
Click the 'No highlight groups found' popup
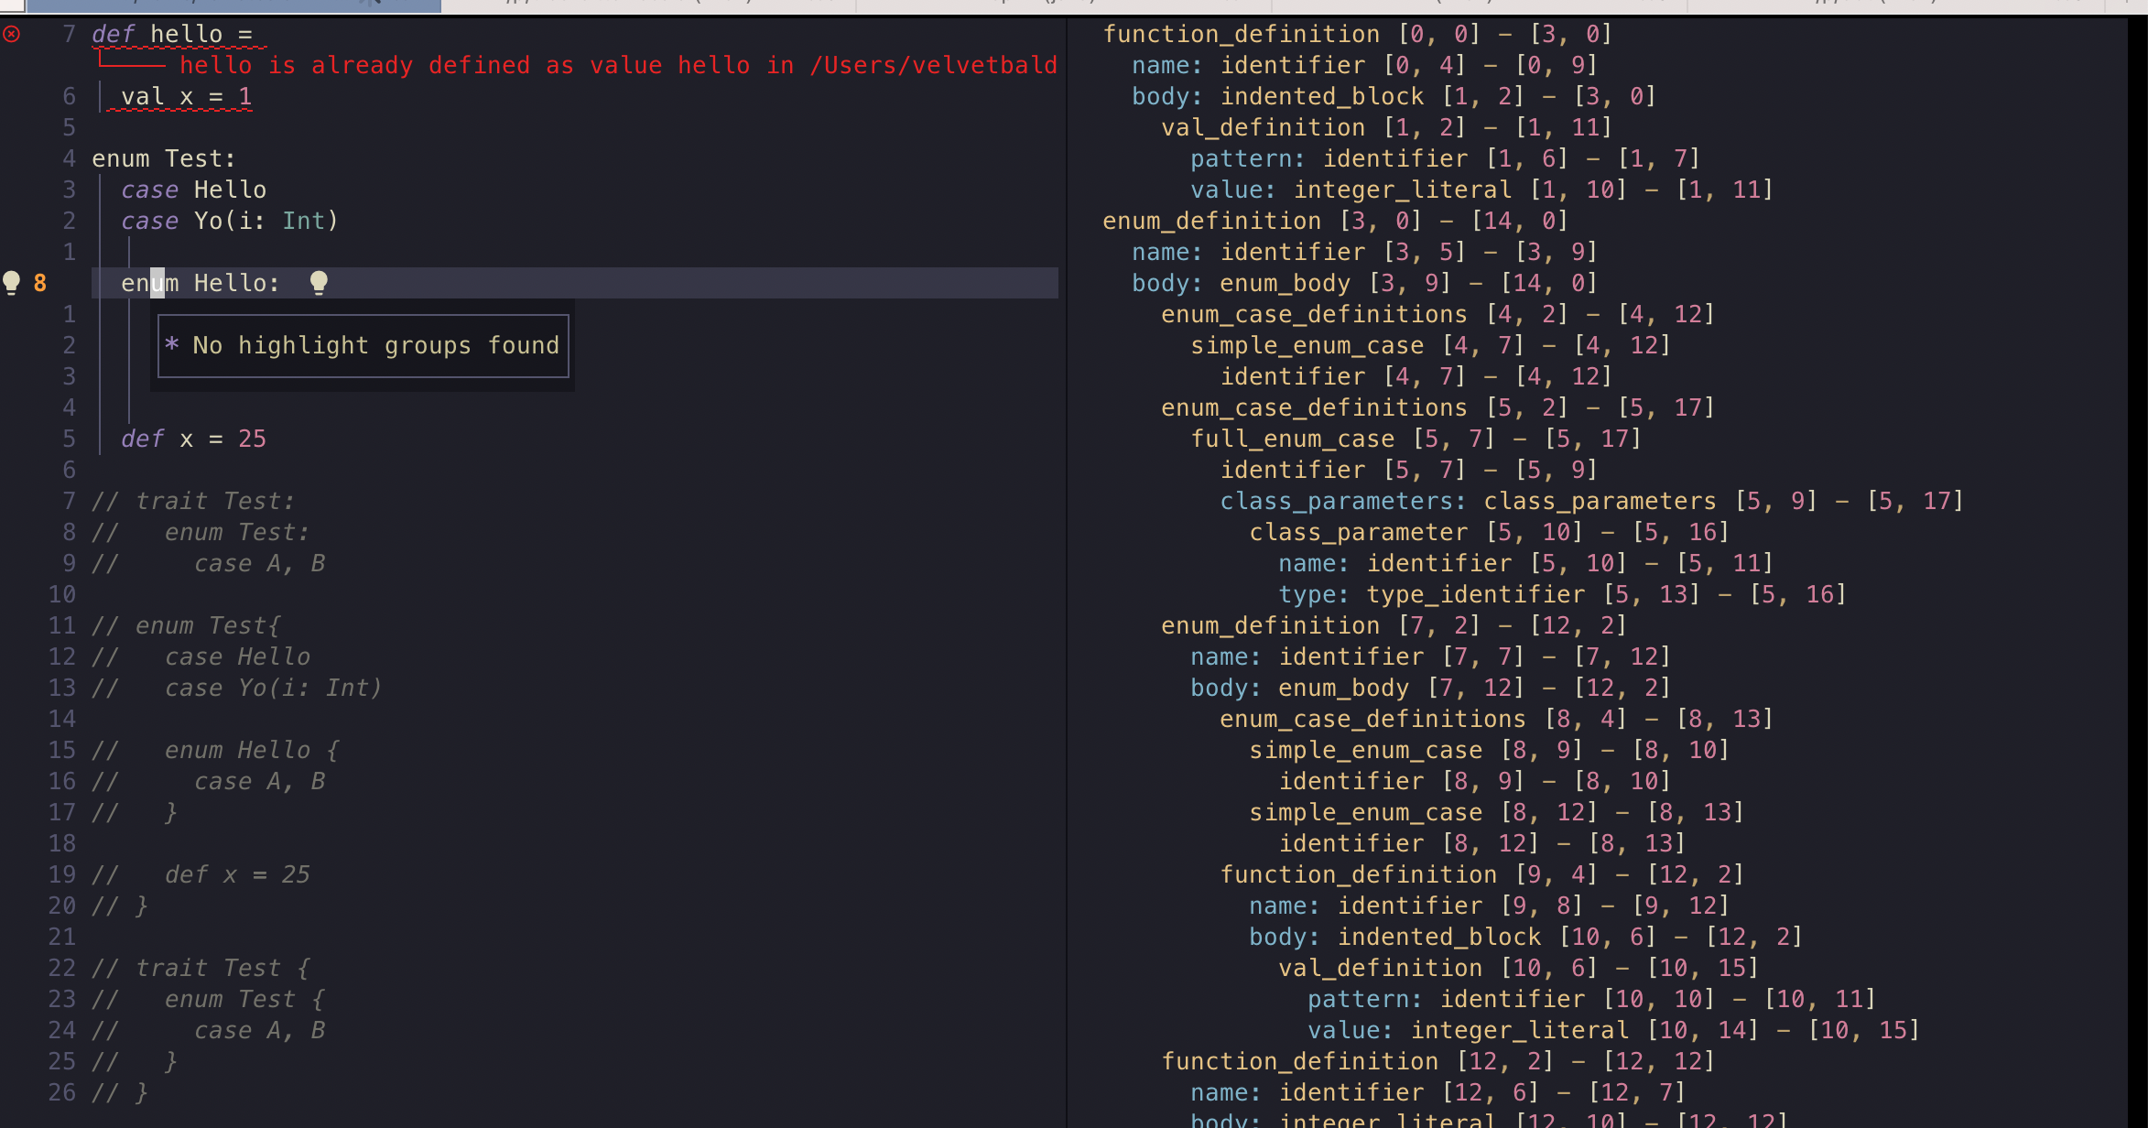[x=363, y=346]
